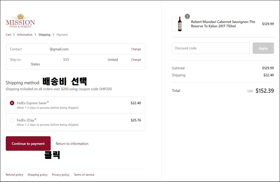Click the $25.76 FedEx 2Day price

click(136, 120)
